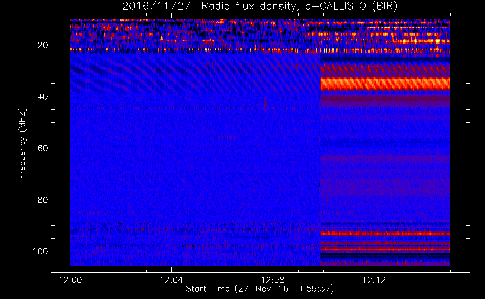Image resolution: width=485 pixels, height=299 pixels.
Task: Click the bright orange emission band near 35 MHz
Action: point(385,84)
